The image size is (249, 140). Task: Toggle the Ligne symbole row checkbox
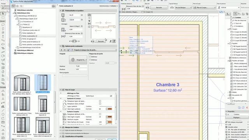(x=63, y=106)
